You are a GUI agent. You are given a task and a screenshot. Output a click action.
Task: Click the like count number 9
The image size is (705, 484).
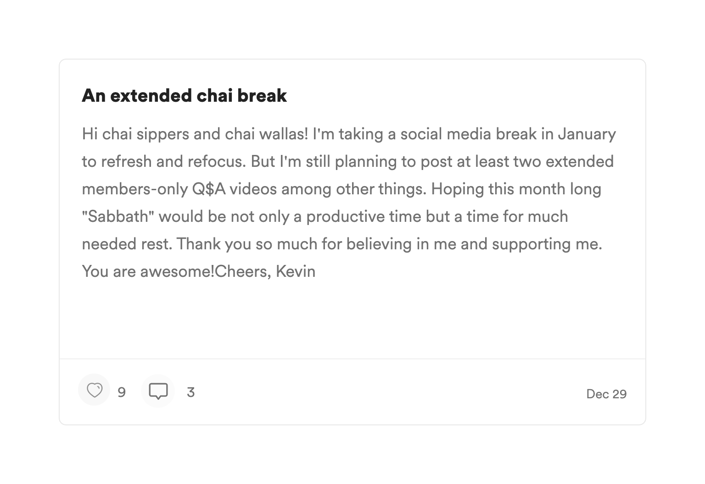pyautogui.click(x=122, y=392)
